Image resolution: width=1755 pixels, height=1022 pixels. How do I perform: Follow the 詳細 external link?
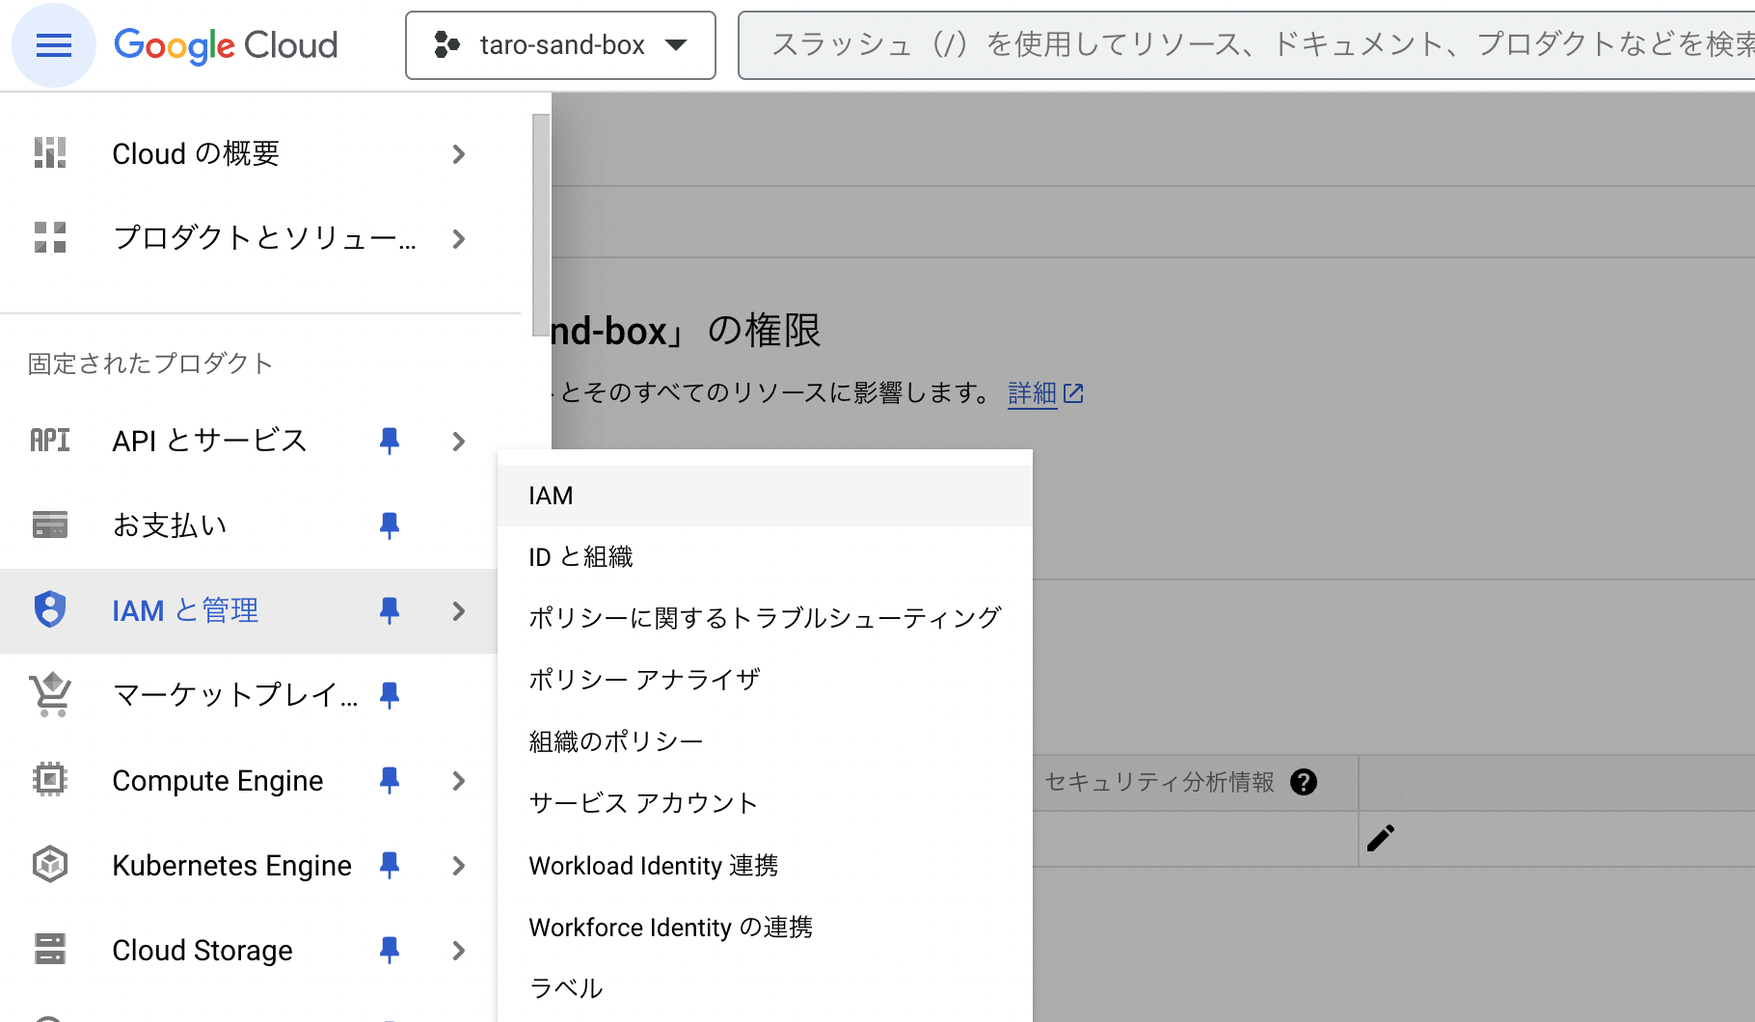tap(1045, 393)
